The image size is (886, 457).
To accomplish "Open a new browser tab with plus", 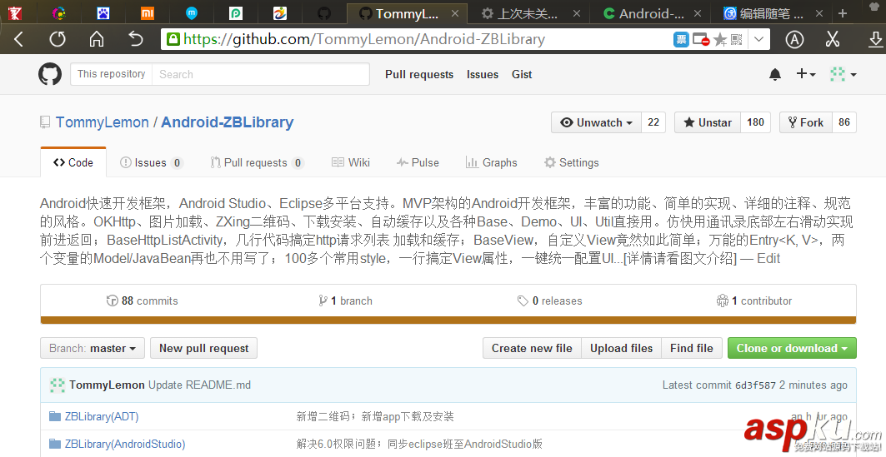I will 843,13.
